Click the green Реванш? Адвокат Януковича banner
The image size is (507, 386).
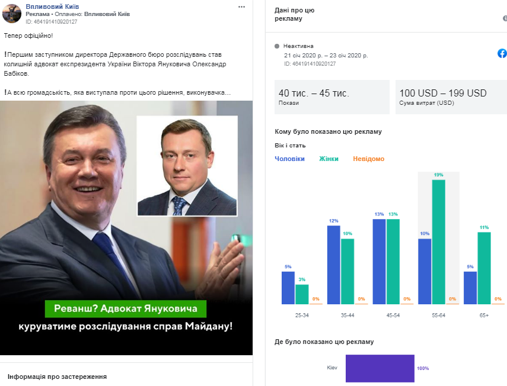click(126, 309)
